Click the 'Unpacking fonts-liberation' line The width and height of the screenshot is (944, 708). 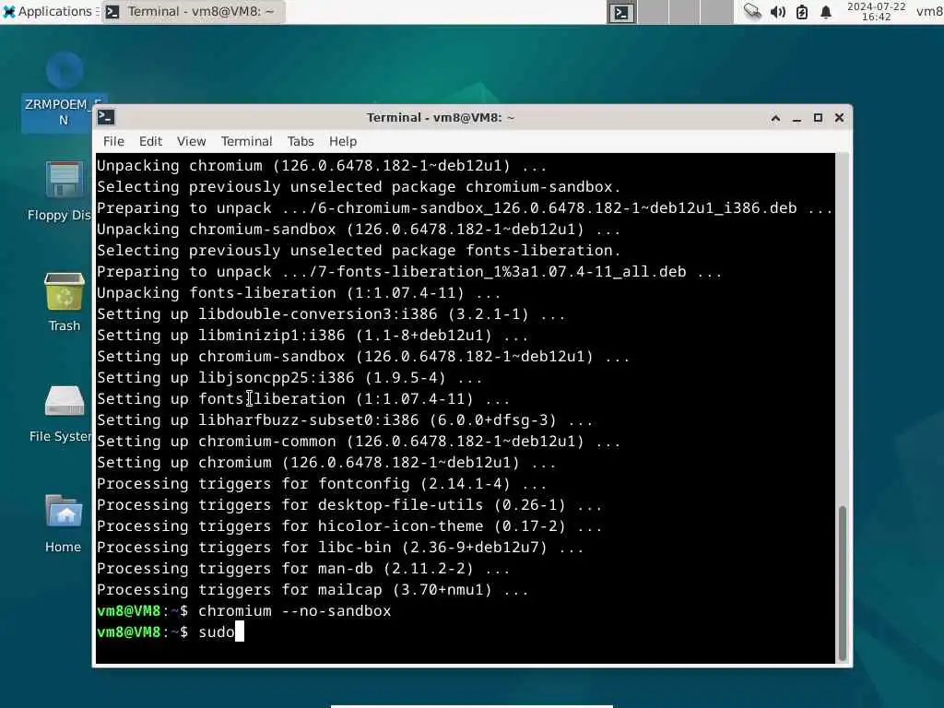(299, 292)
